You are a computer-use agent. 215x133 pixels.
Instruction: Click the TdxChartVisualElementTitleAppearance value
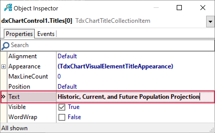click(115, 66)
